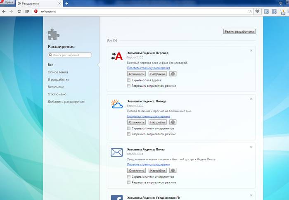This screenshot has width=289, height=200.
Task: Open 'Посетить страницу расширения' link for Погода
Action: 148,116
